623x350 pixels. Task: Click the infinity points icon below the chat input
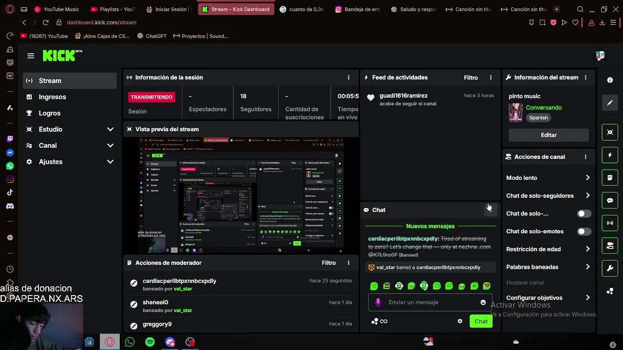coord(384,321)
